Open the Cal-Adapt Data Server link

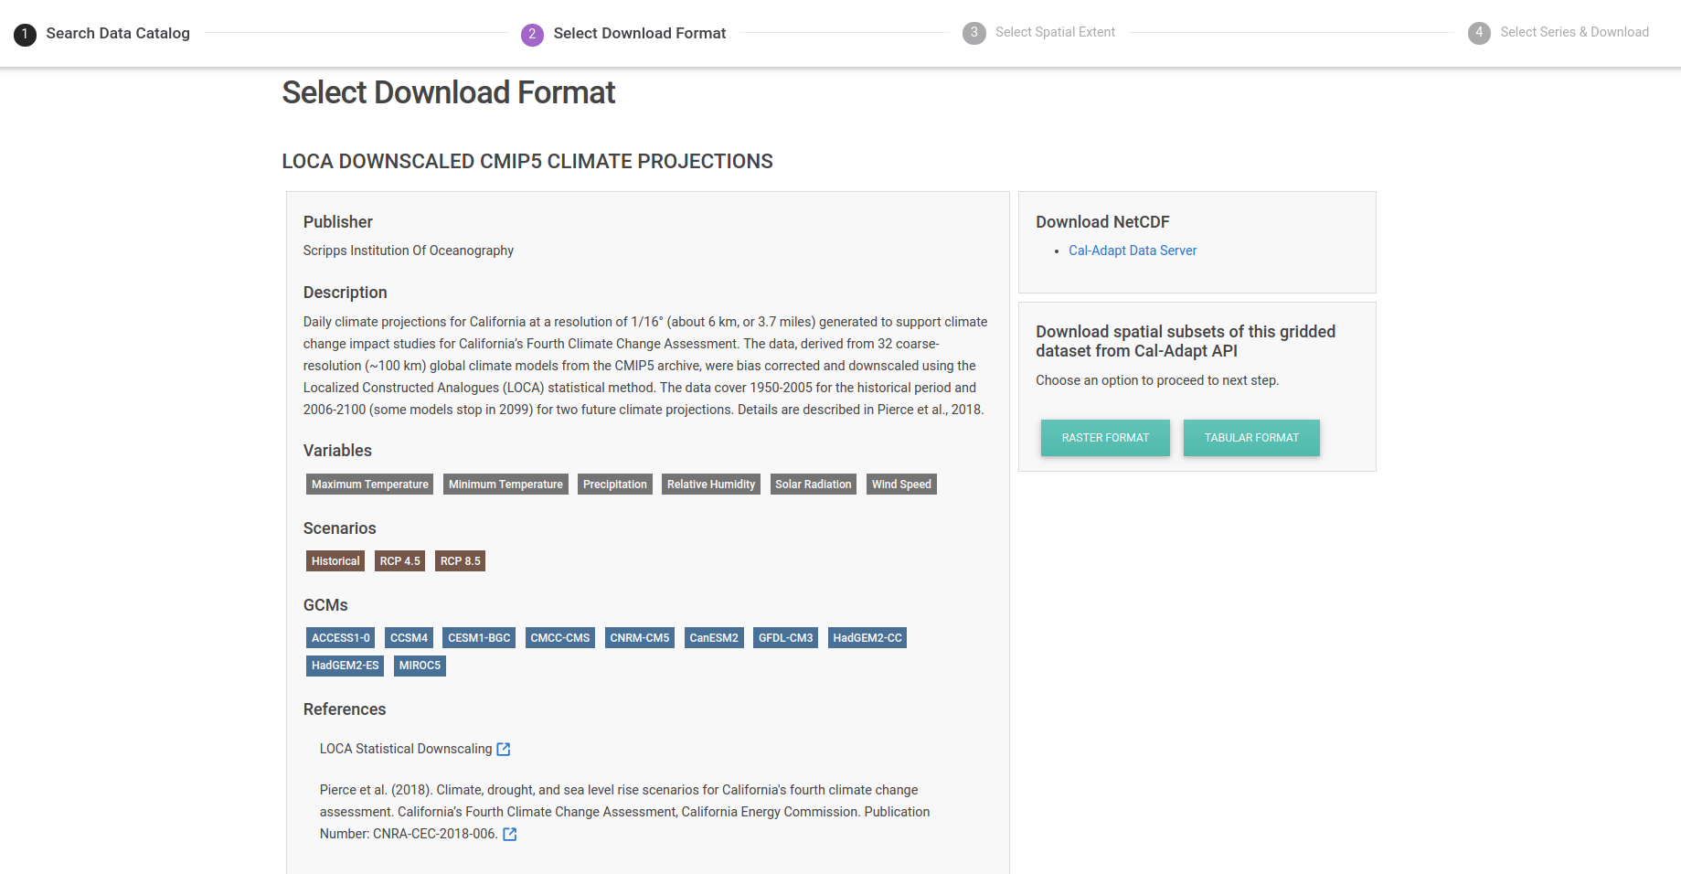click(x=1133, y=250)
